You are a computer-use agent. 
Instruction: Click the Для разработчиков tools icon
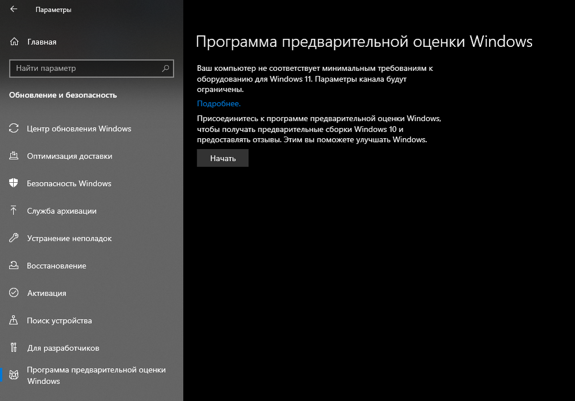click(x=14, y=347)
